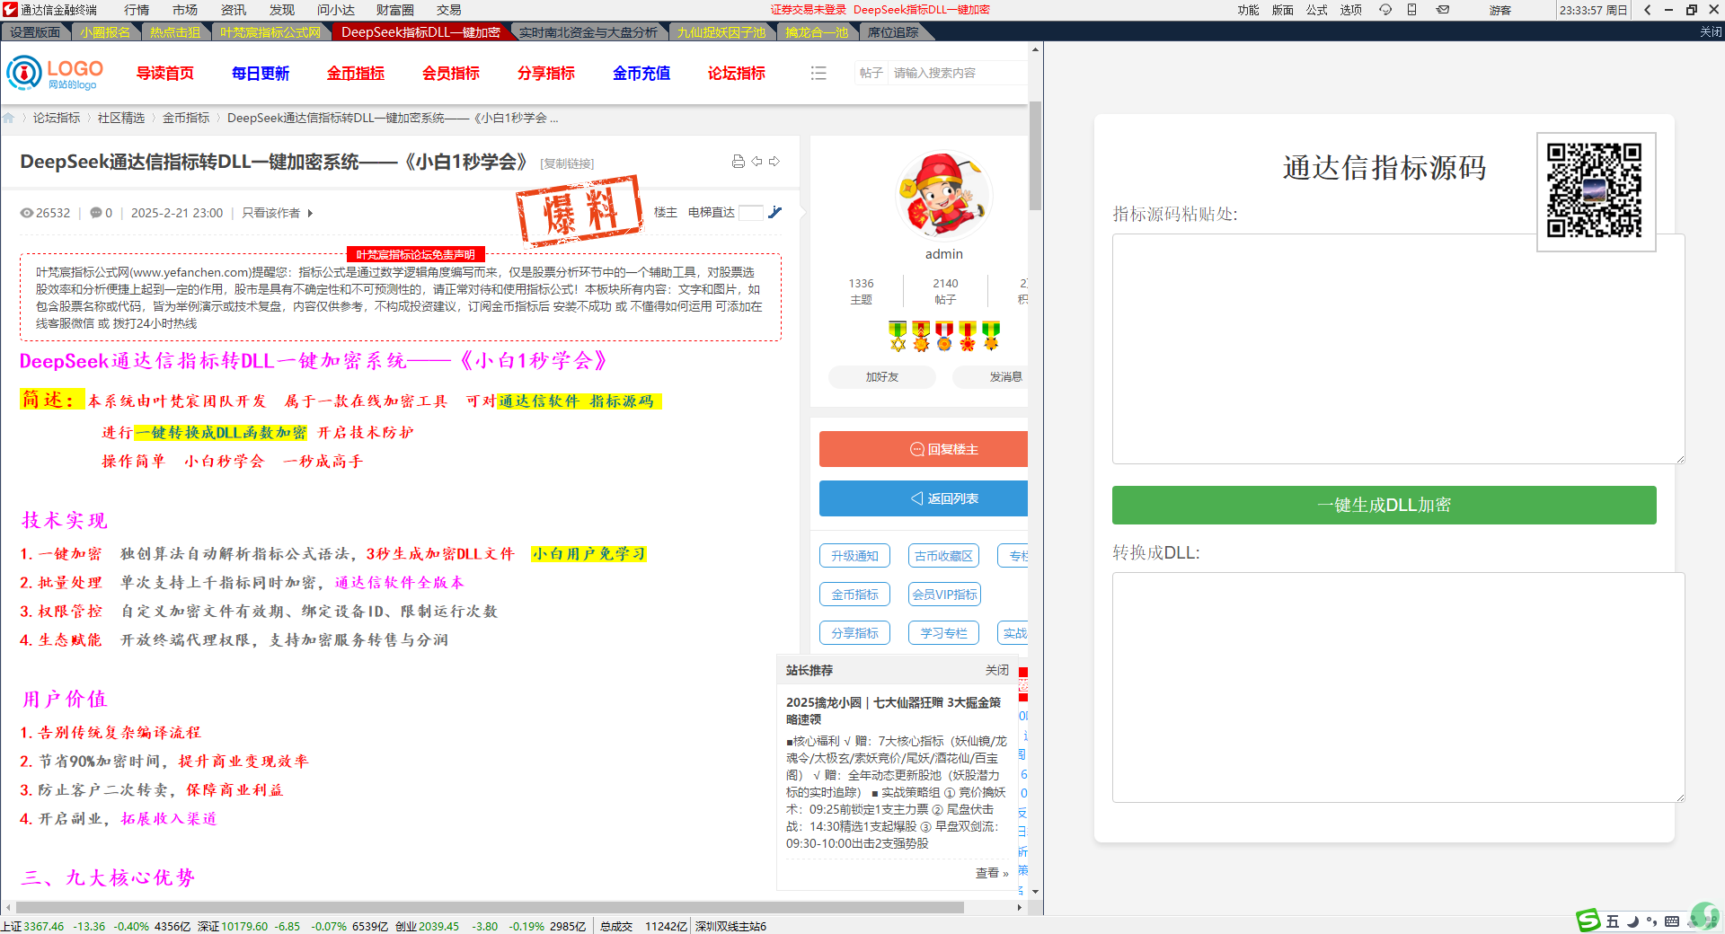Toggle the punctuation mode icon
This screenshot has width=1725, height=934.
click(x=1651, y=921)
